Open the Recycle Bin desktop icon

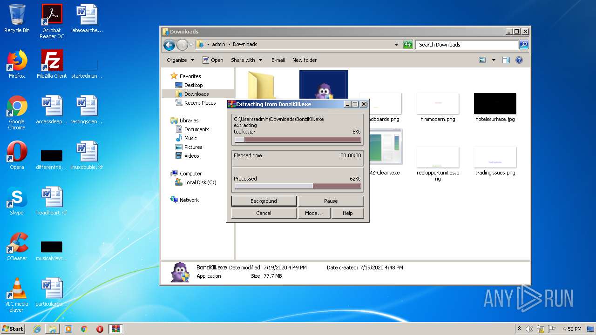pos(17,19)
